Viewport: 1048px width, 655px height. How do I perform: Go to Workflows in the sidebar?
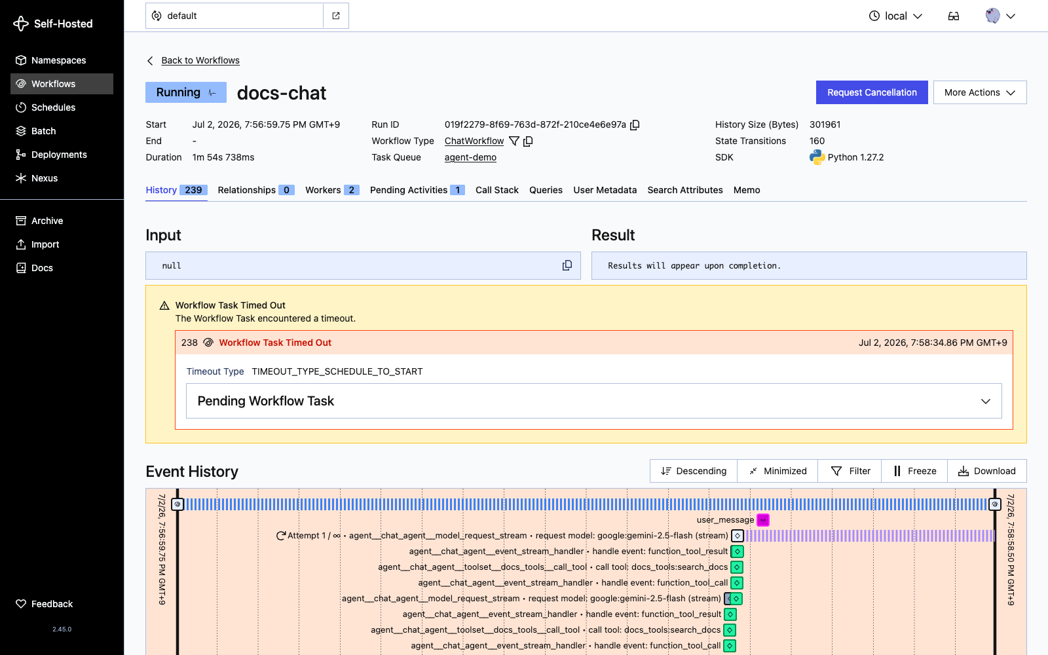click(x=62, y=84)
